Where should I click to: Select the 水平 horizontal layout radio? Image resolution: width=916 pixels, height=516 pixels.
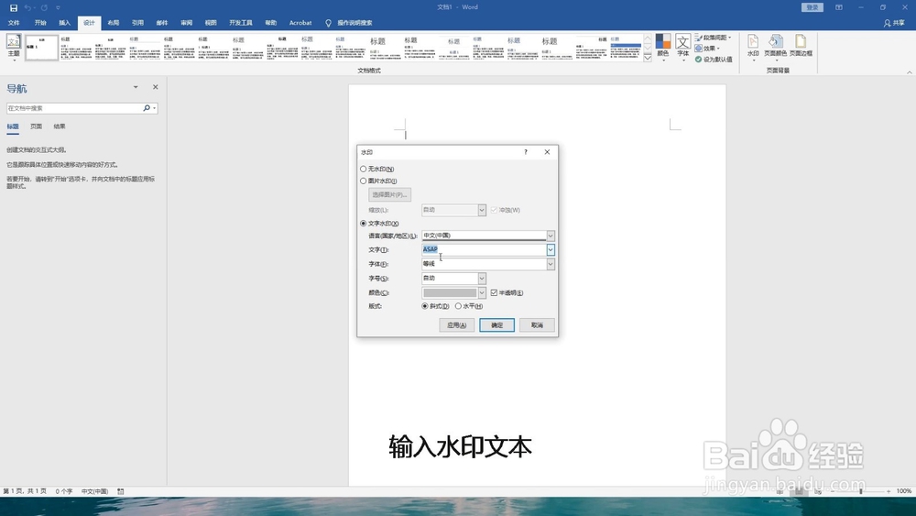tap(458, 306)
